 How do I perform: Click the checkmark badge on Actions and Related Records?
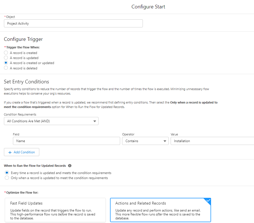point(208,201)
